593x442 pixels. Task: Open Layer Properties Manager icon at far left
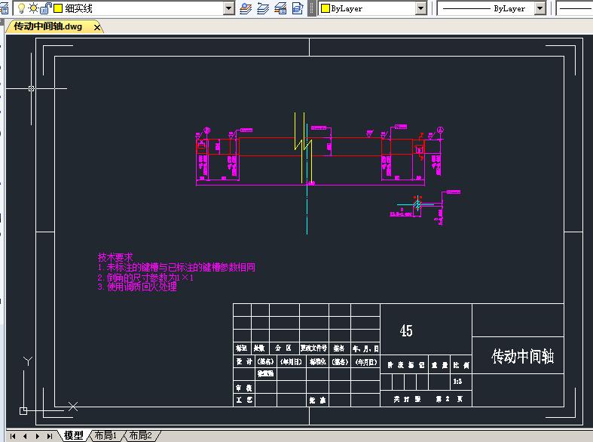click(5, 8)
